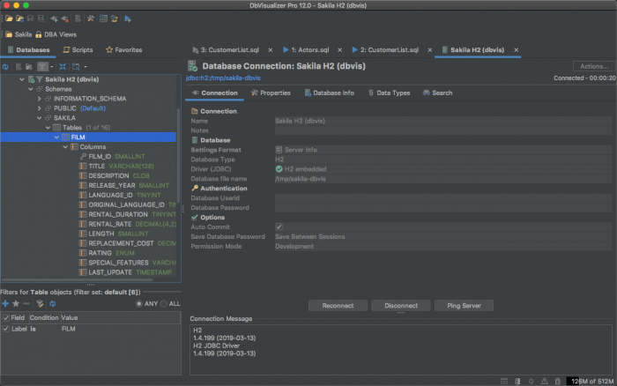Select the ALL radio button
Image resolution: width=617 pixels, height=386 pixels.
click(x=164, y=304)
